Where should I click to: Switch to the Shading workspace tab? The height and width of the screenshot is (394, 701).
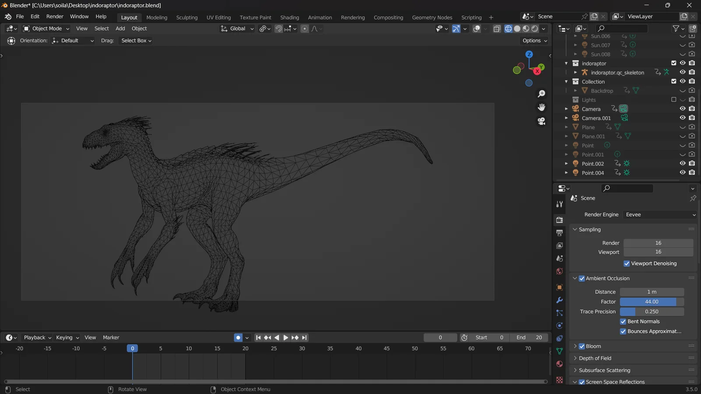point(289,18)
